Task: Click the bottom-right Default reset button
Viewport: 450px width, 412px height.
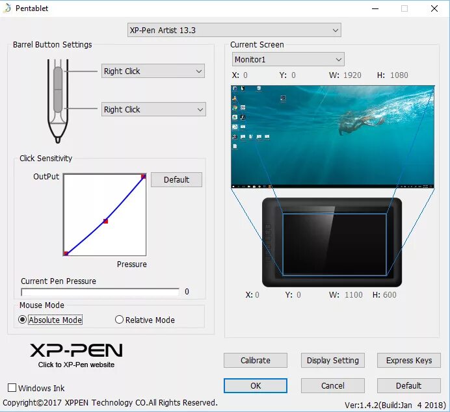Action: pos(409,385)
